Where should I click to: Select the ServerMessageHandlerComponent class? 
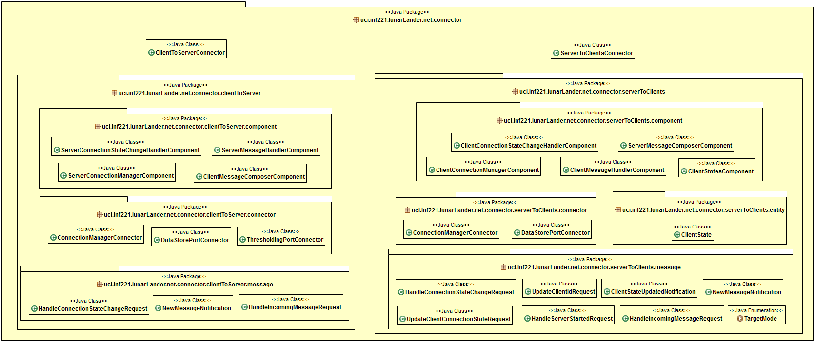(266, 147)
